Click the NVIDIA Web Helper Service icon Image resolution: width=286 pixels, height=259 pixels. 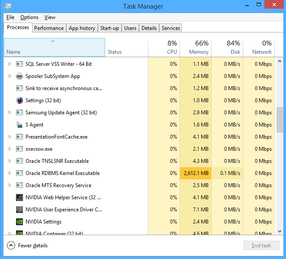point(19,197)
